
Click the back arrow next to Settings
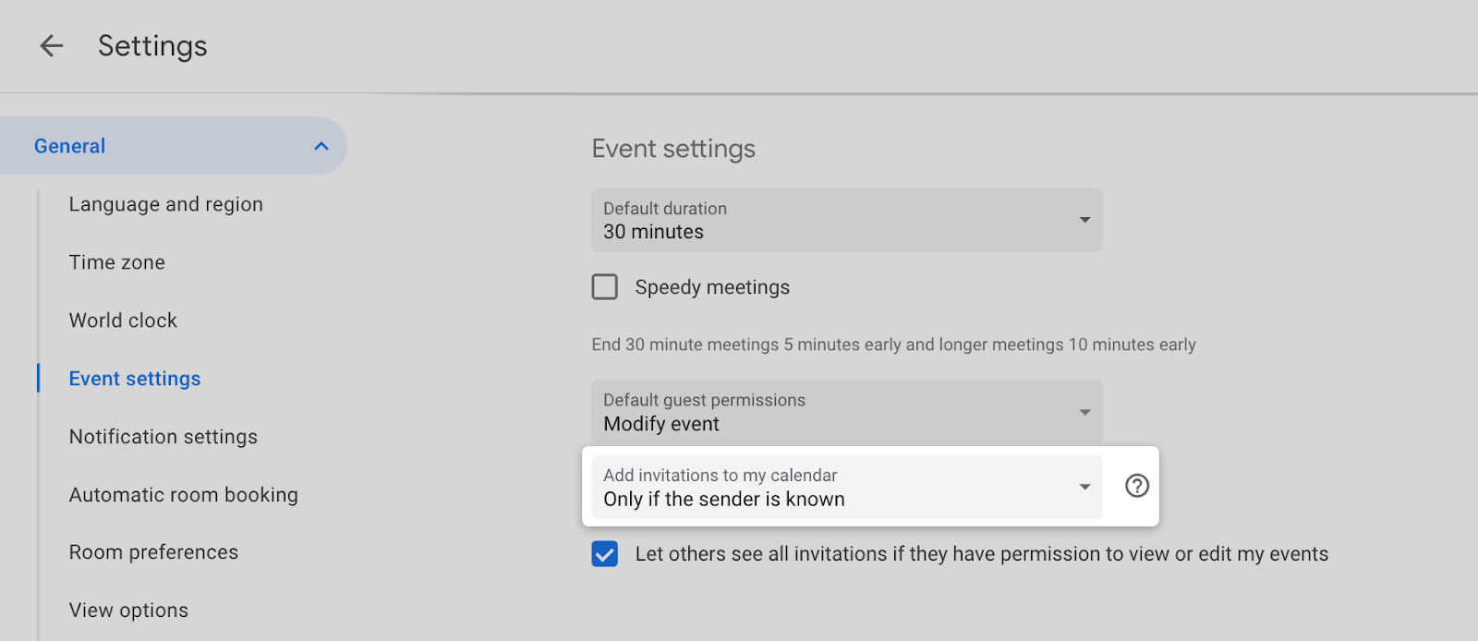click(52, 45)
